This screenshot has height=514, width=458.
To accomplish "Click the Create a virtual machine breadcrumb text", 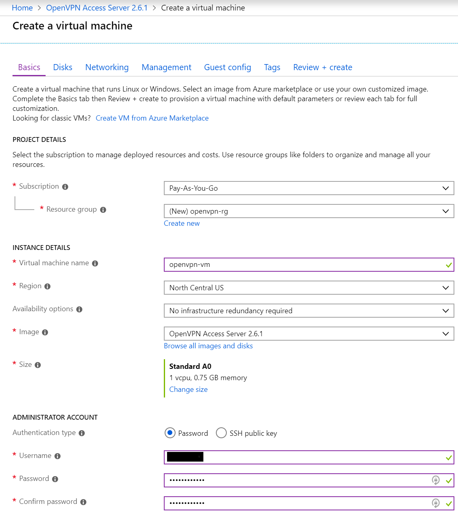I will [x=203, y=8].
